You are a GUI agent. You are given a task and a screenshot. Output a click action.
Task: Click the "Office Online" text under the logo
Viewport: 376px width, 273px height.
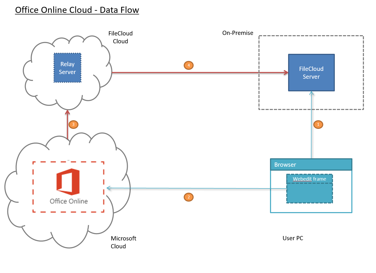[69, 201]
